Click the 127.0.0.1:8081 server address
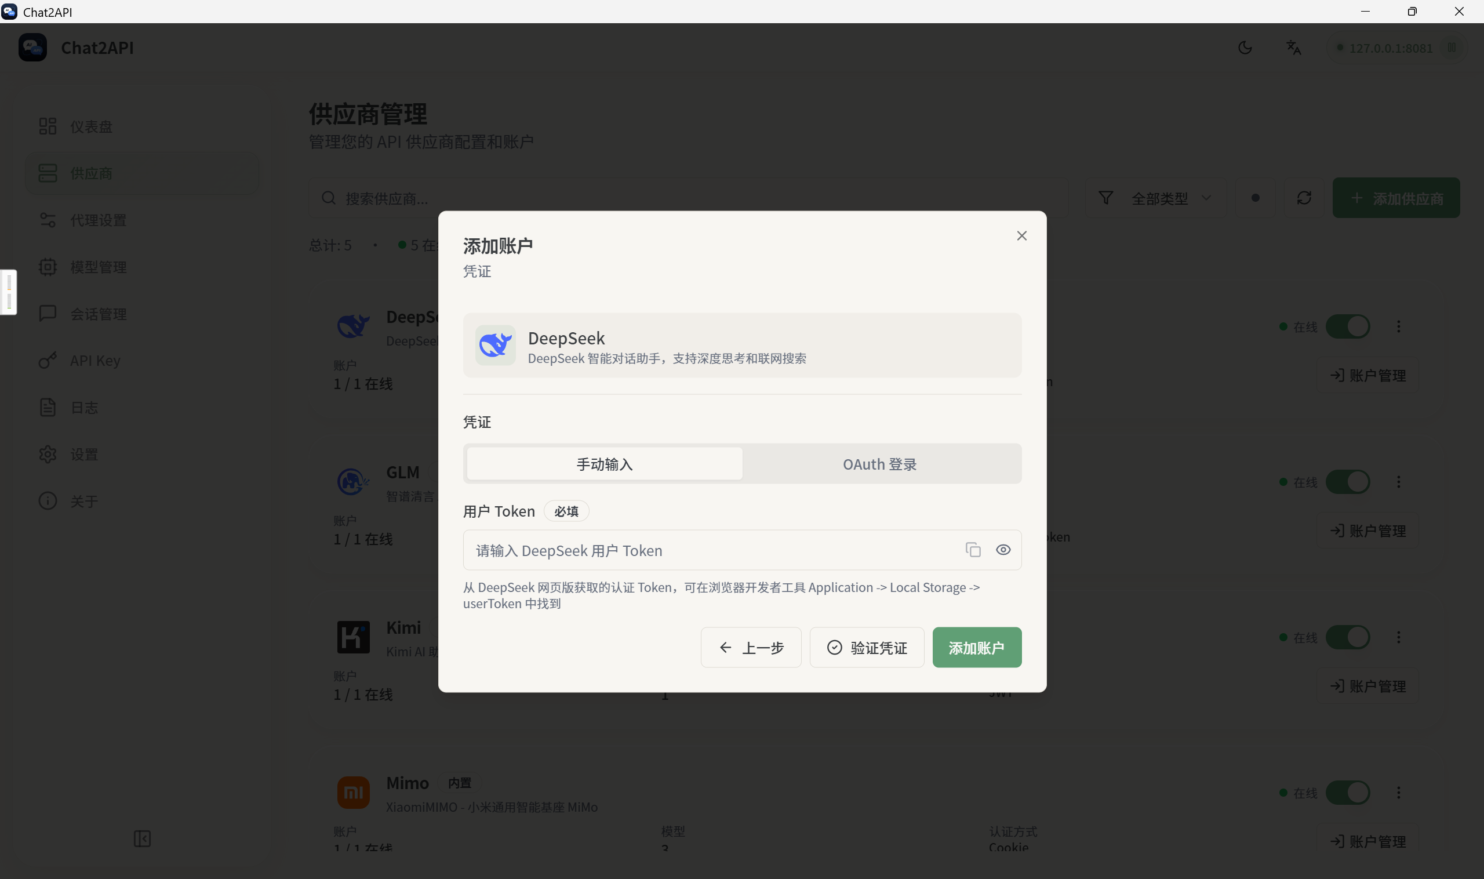Screen dimensions: 1484x879 tap(1391, 48)
